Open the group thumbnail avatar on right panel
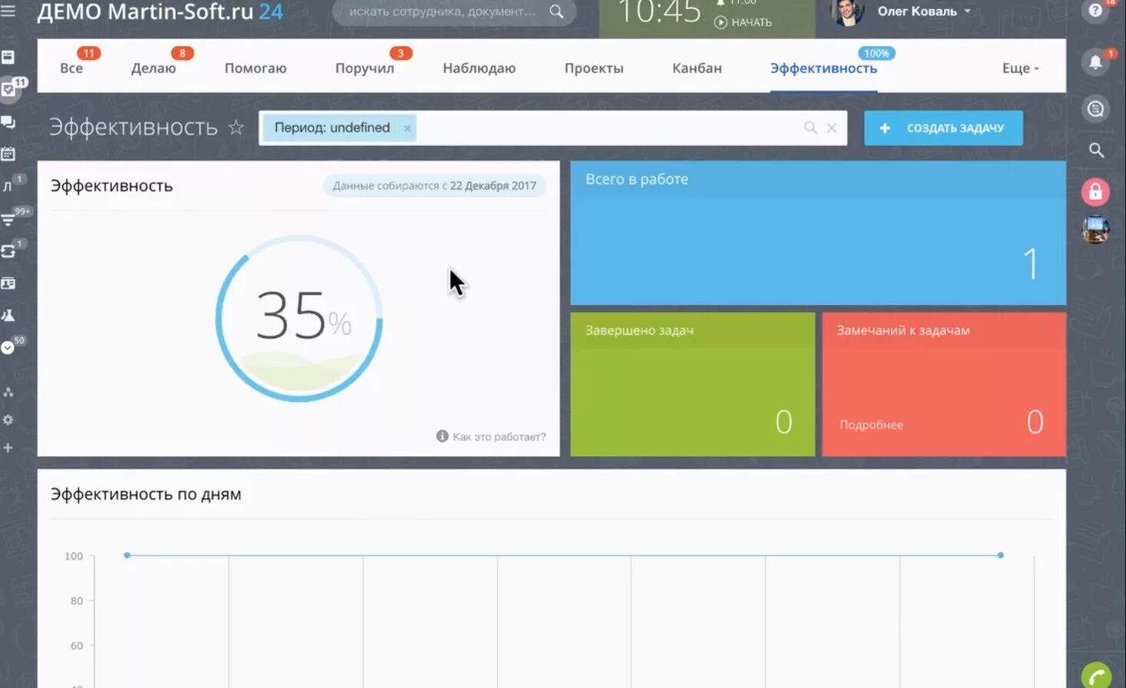1126x688 pixels. (x=1095, y=230)
